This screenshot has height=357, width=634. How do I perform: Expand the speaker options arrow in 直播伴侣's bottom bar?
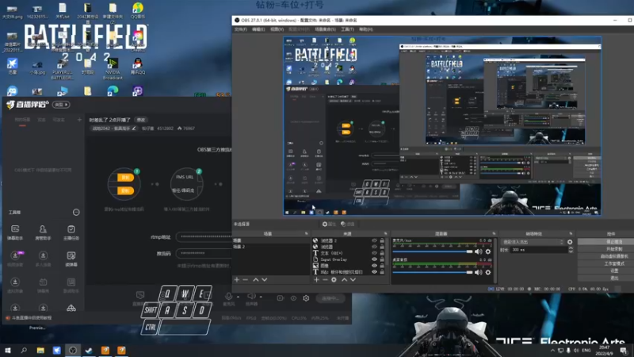[x=261, y=297]
